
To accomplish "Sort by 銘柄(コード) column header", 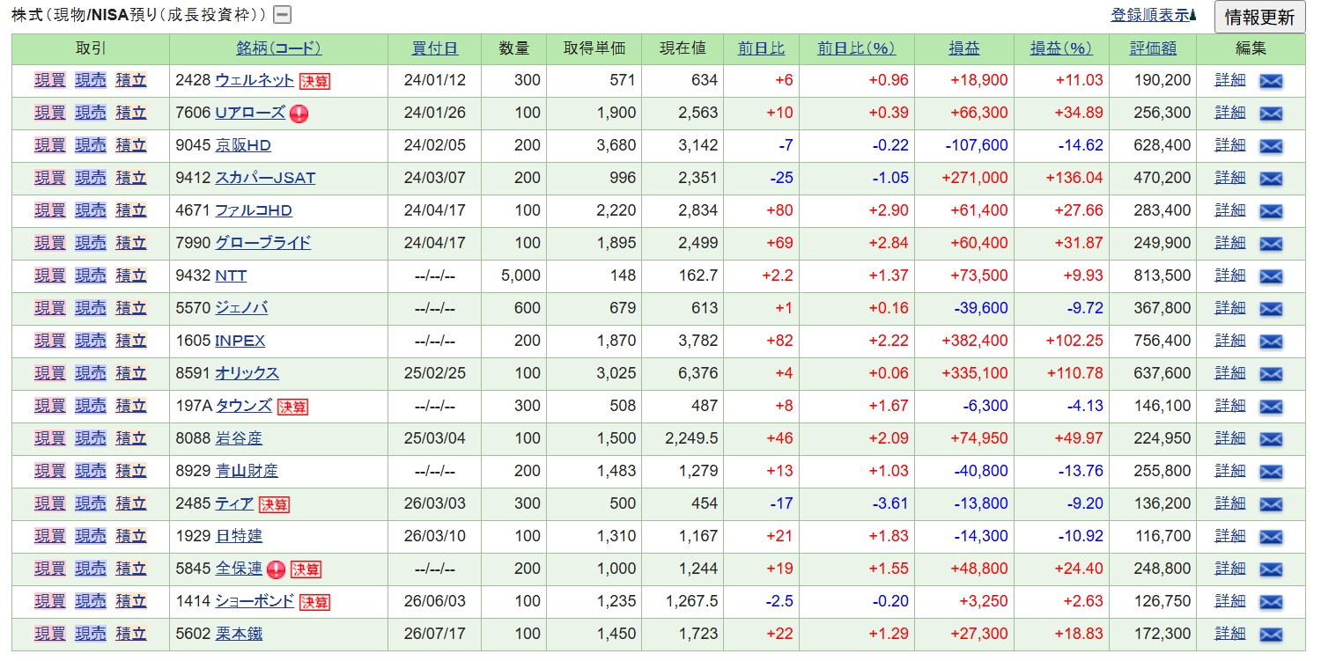I will [x=278, y=48].
